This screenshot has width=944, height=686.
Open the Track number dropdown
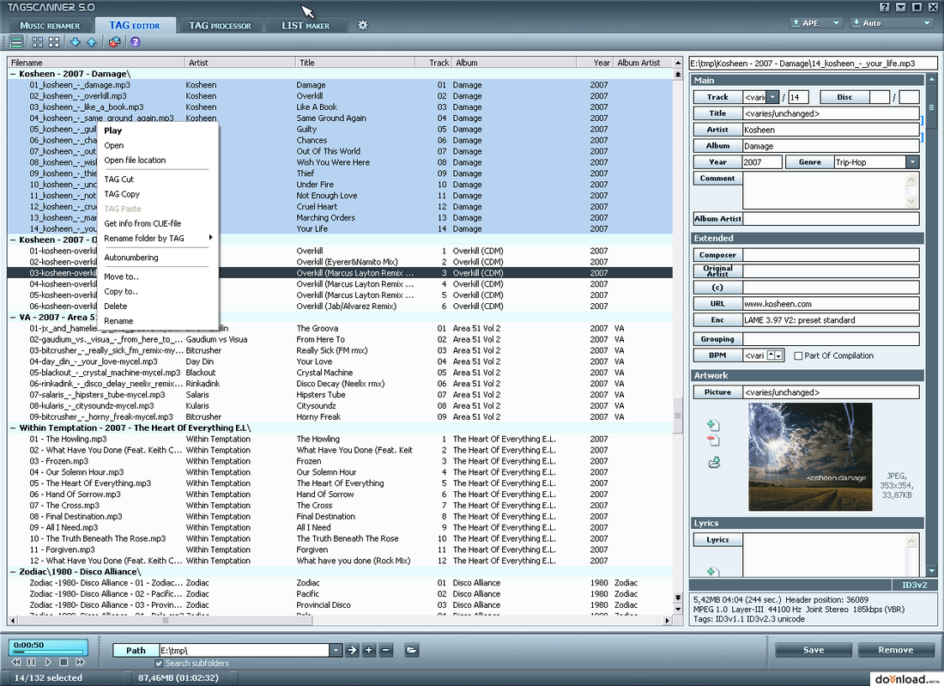(772, 97)
